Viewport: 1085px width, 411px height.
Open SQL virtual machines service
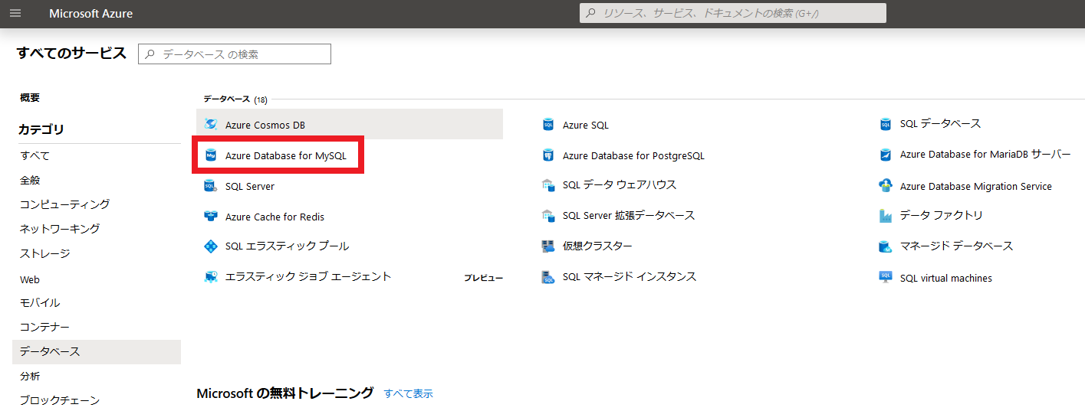coord(946,278)
